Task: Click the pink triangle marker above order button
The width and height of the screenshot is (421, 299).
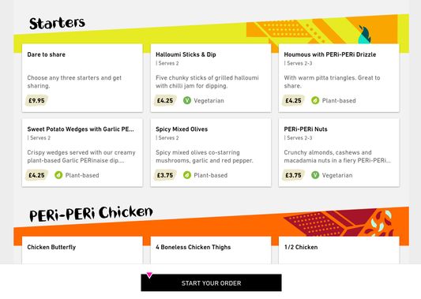Action: coord(149,275)
